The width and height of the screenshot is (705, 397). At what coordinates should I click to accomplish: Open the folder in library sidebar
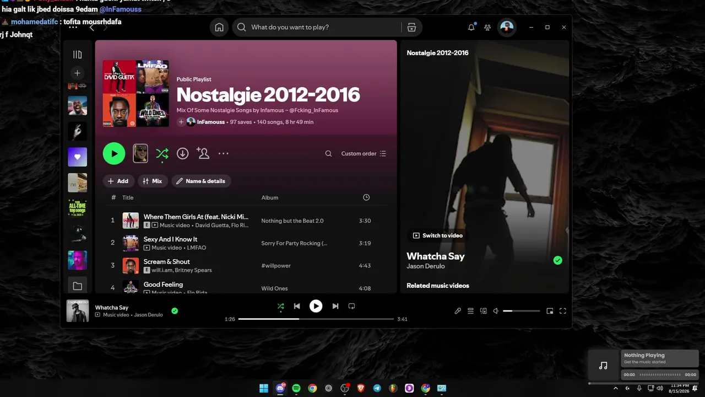77,286
